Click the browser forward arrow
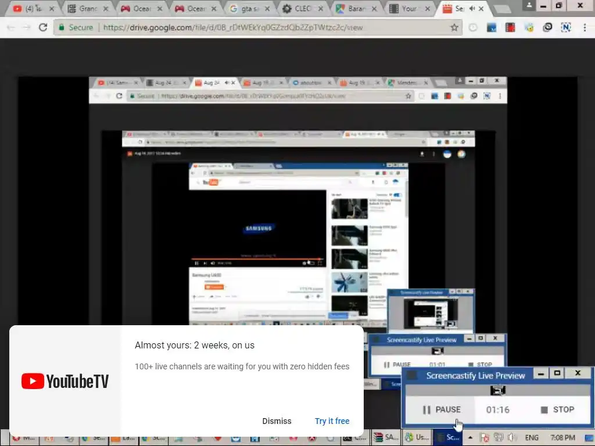This screenshot has height=446, width=595. pyautogui.click(x=27, y=27)
